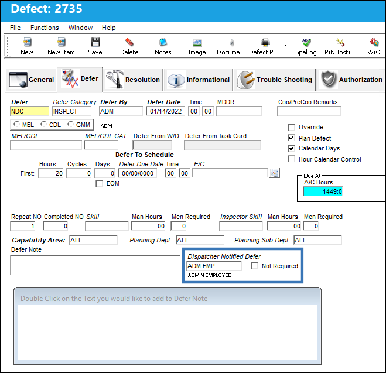Click the A/C Hours cyan field 1449:0
Viewport: 386px width, 373px height.
point(323,191)
